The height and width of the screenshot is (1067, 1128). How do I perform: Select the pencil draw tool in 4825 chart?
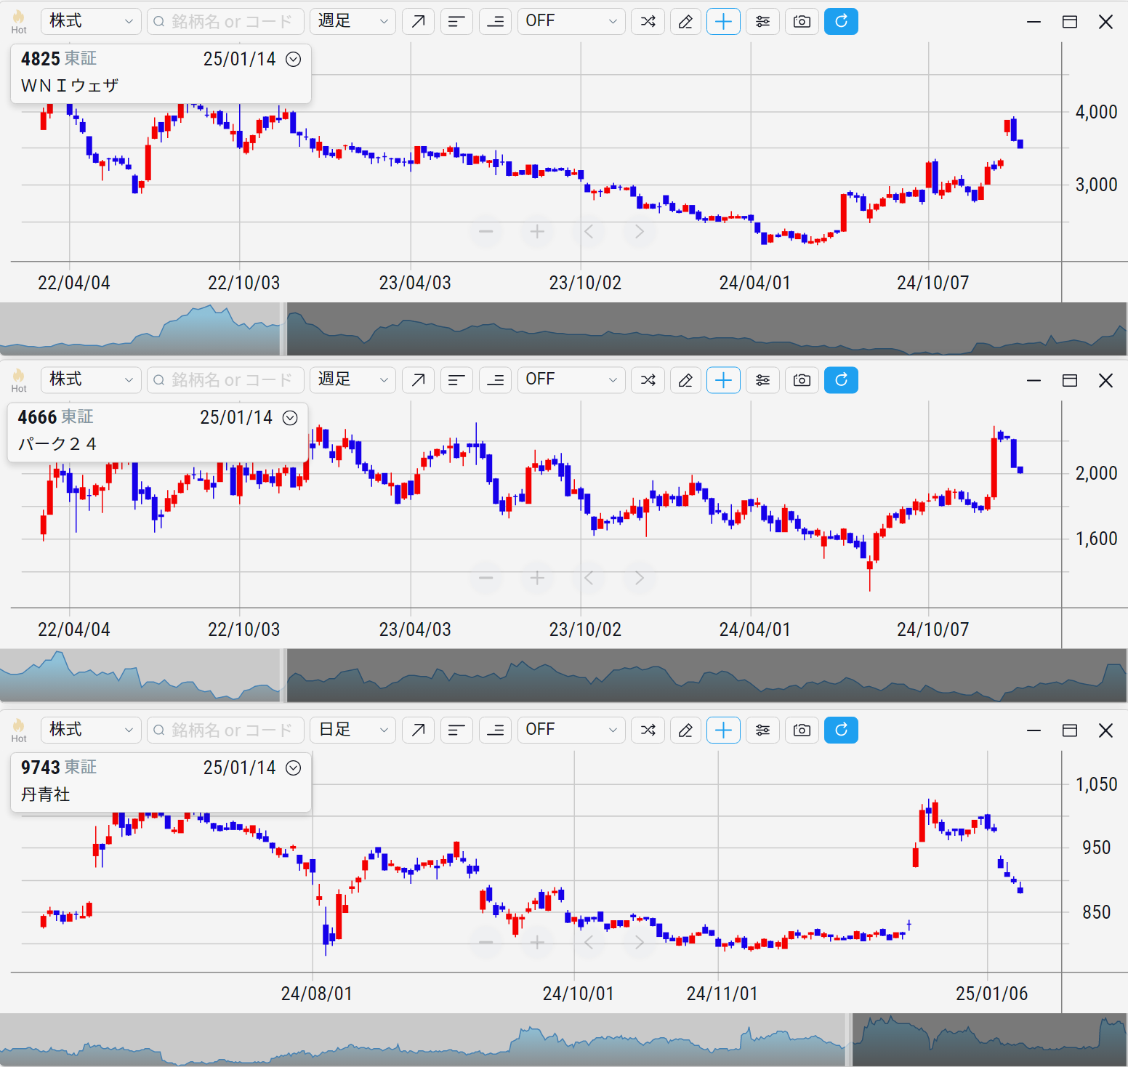pos(685,22)
